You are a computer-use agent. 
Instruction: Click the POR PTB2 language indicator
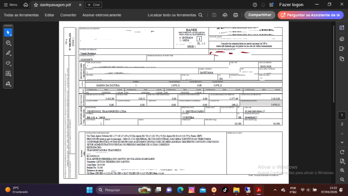[293, 190]
